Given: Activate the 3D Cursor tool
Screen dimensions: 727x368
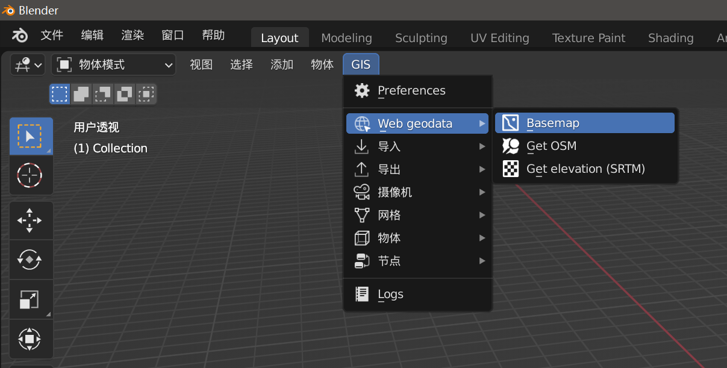Looking at the screenshot, I should coord(31,175).
